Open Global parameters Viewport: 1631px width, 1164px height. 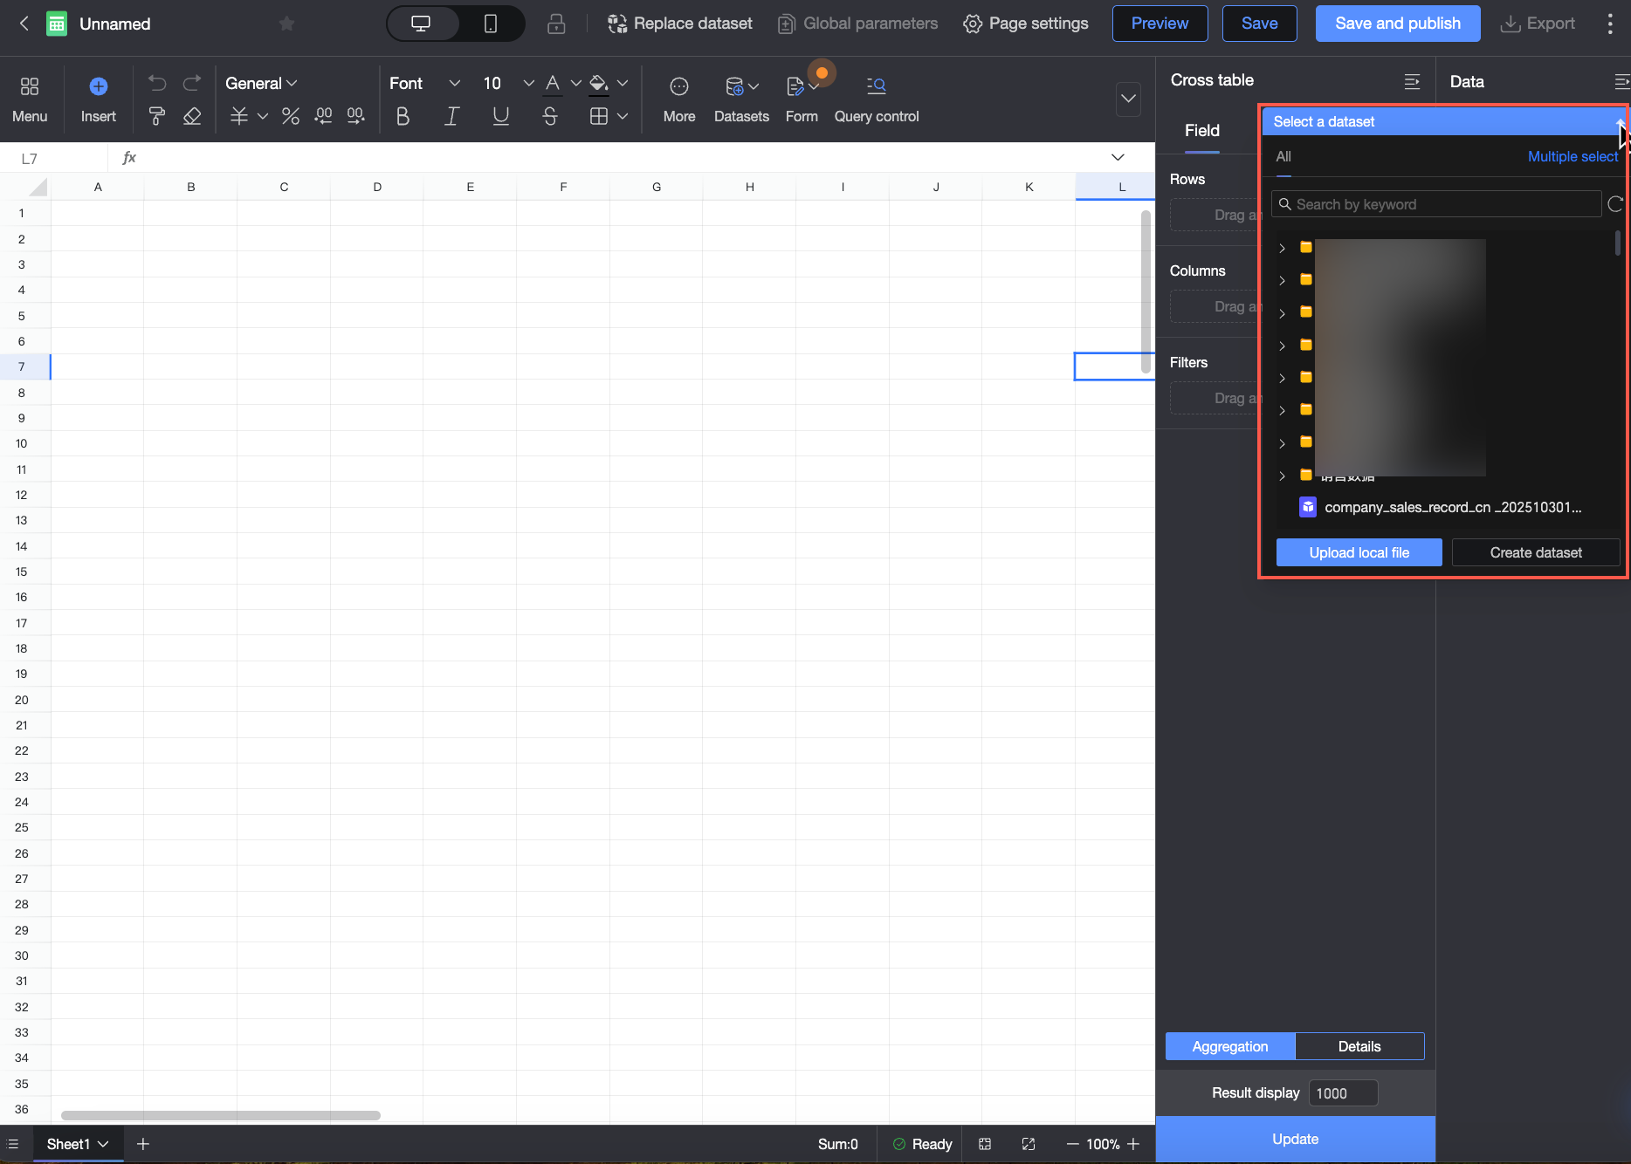point(858,24)
